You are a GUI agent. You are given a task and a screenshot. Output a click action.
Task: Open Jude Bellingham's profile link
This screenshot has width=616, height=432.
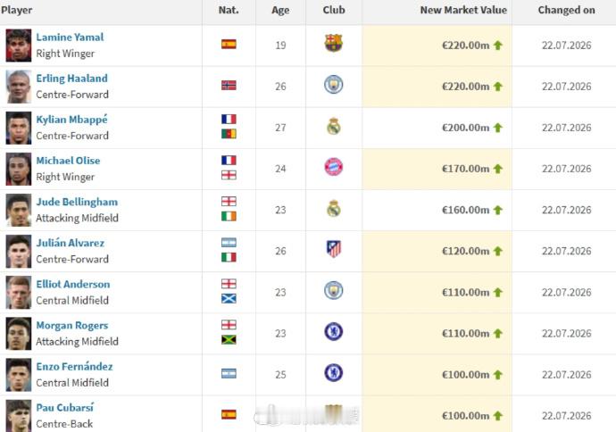tap(77, 202)
